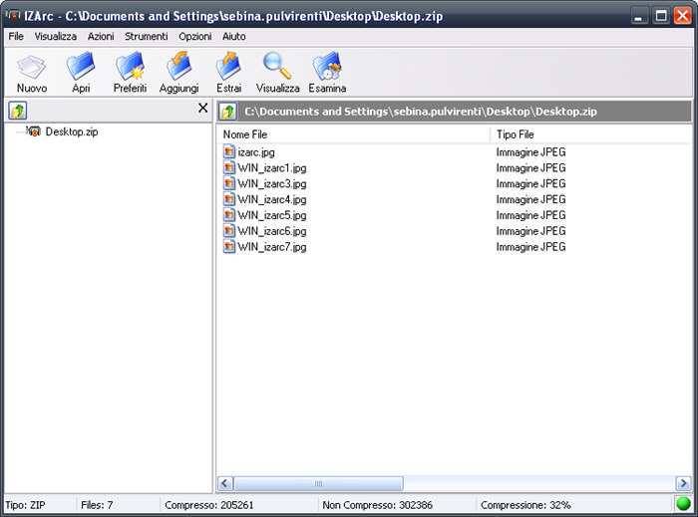Open the Azioni menu
The width and height of the screenshot is (698, 517).
tap(101, 36)
